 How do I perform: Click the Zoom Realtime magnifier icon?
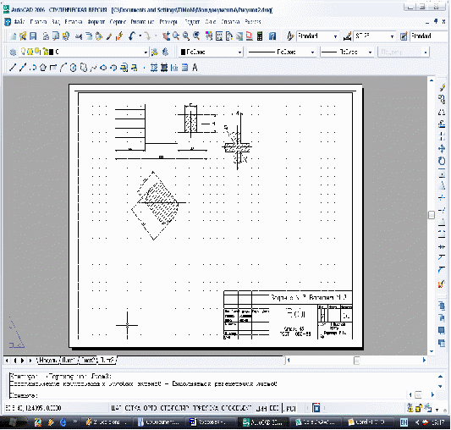pos(176,36)
